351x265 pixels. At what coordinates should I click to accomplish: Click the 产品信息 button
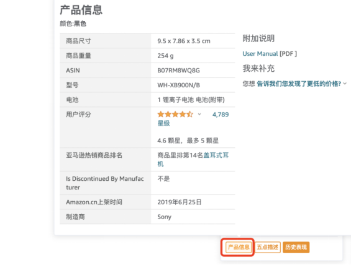click(x=239, y=247)
